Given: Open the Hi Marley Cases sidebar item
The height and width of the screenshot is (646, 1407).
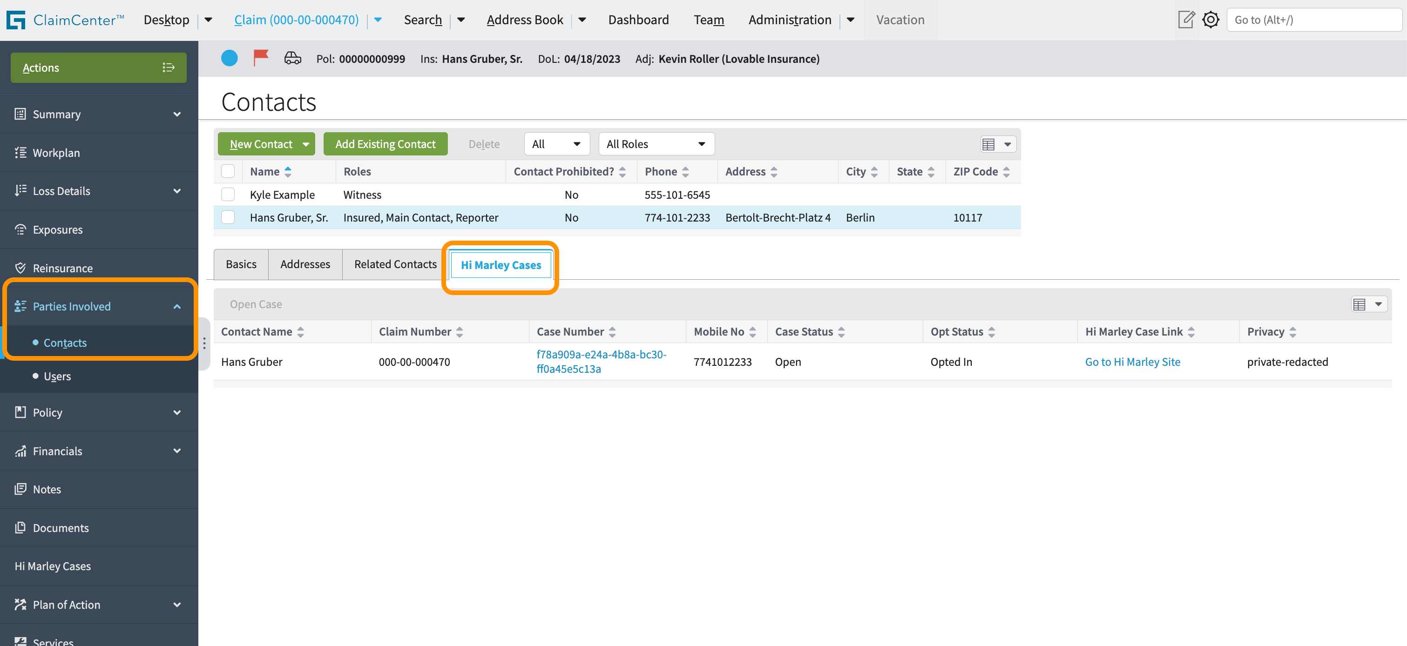Looking at the screenshot, I should (x=53, y=566).
